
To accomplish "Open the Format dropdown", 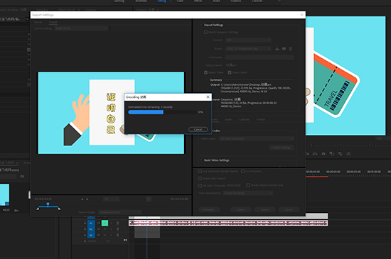I will 248,40.
